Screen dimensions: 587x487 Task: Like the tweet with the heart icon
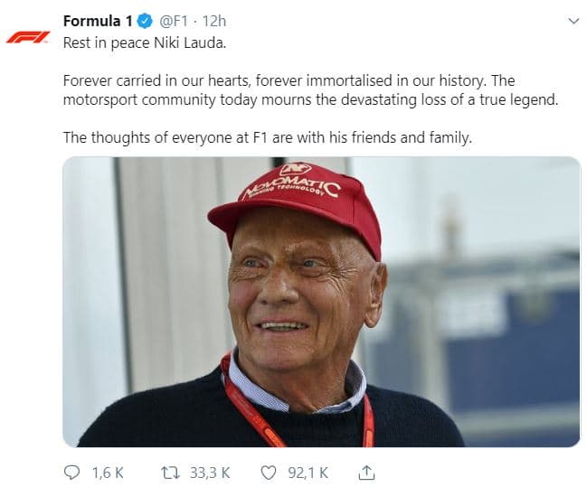268,472
